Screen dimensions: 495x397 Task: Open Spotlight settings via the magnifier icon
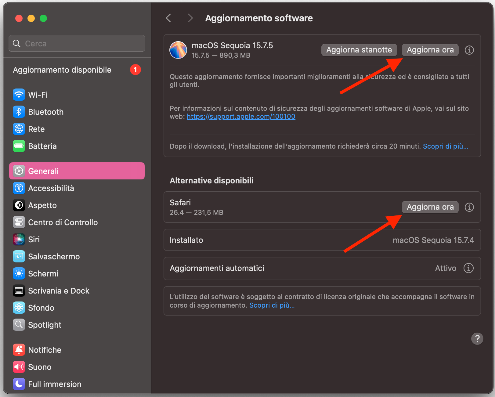(19, 325)
